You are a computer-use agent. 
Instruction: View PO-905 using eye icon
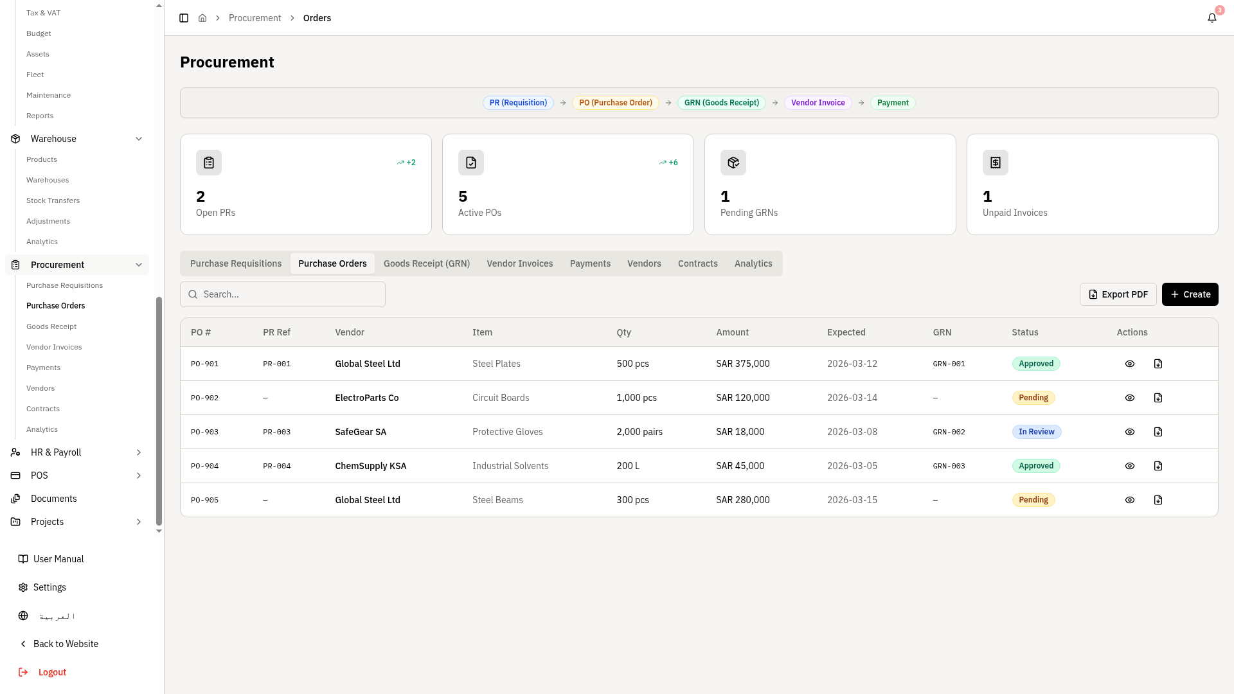pyautogui.click(x=1129, y=500)
